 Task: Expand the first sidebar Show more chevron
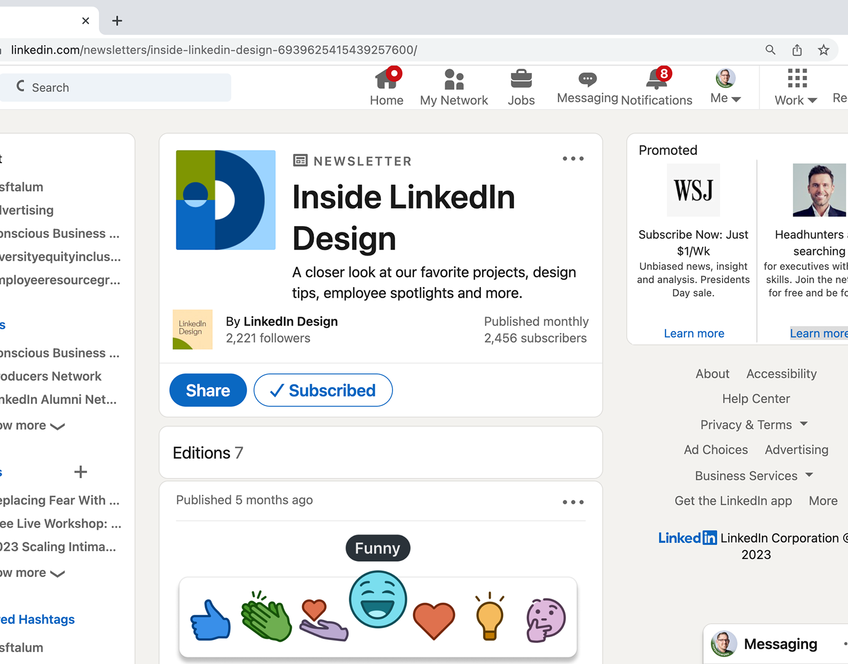57,426
